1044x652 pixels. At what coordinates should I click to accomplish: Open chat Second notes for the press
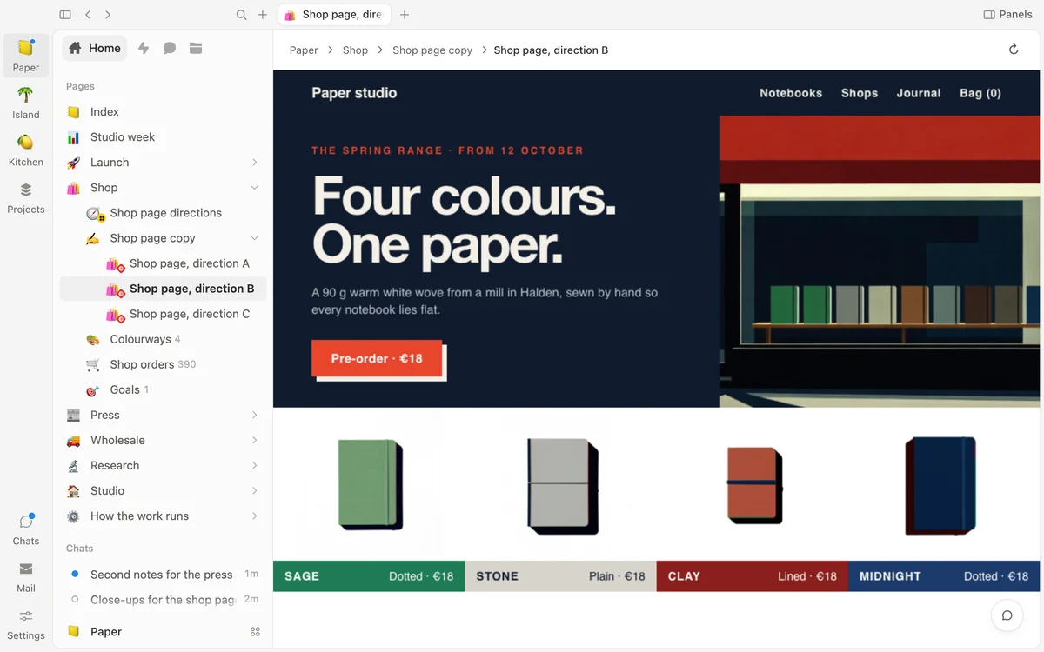(163, 575)
